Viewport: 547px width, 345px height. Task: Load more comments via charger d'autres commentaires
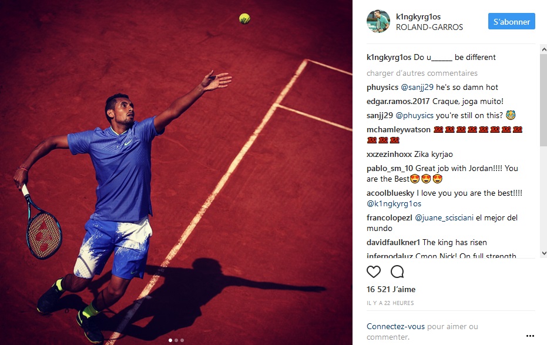click(x=422, y=73)
